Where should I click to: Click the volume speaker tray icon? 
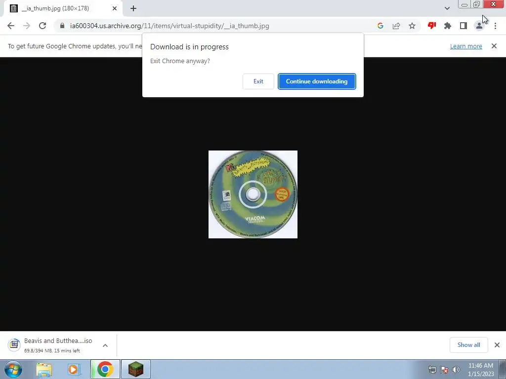point(456,370)
